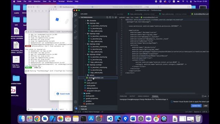
Task: Open proguard-rules.pro in Explorer
Action: point(93,91)
